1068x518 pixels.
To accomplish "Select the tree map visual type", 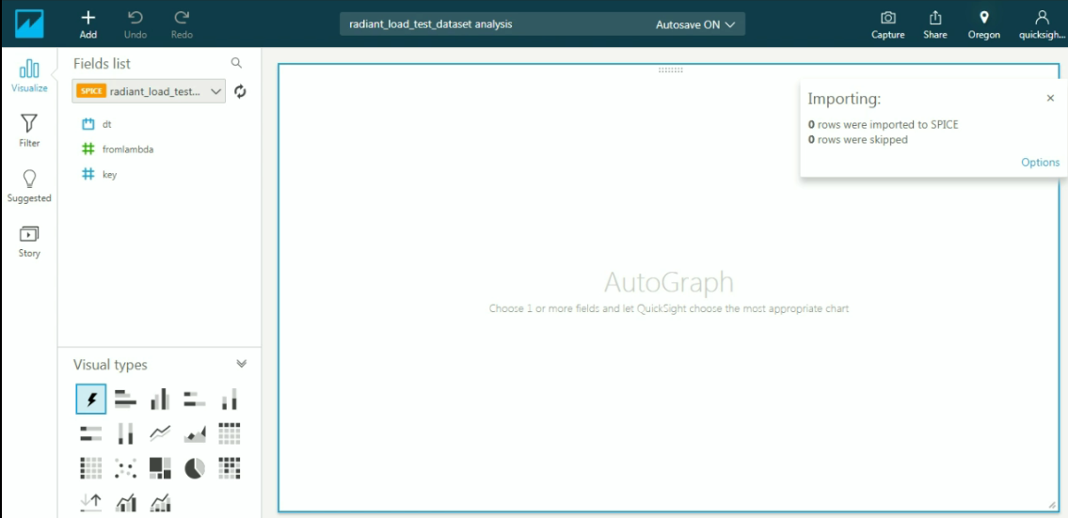I will click(160, 467).
